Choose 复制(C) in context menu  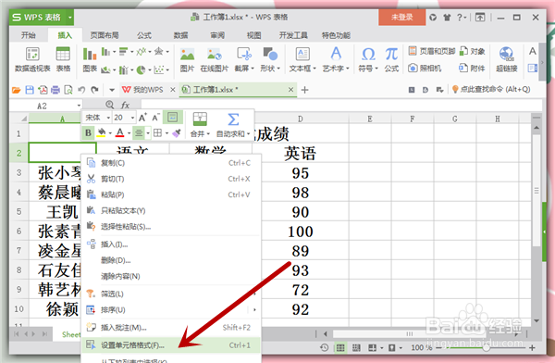click(x=172, y=163)
